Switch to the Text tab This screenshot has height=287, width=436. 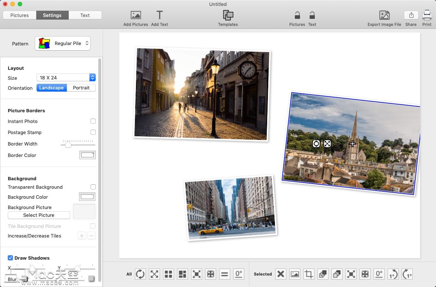(85, 15)
